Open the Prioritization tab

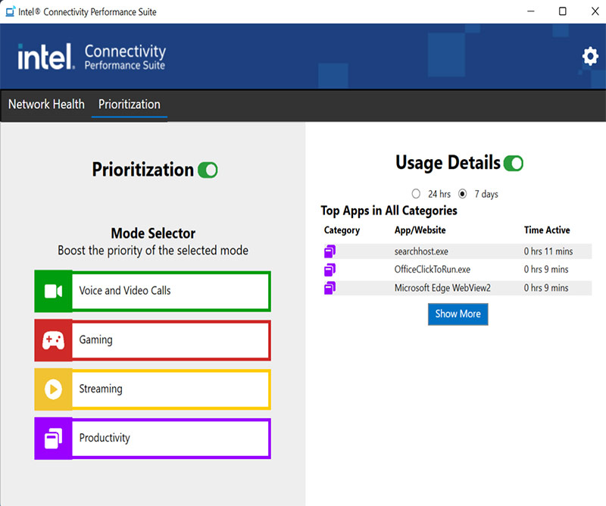[x=130, y=105]
